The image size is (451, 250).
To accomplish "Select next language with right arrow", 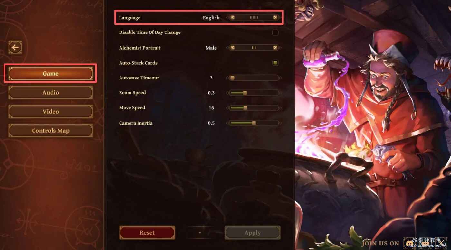I will click(275, 17).
